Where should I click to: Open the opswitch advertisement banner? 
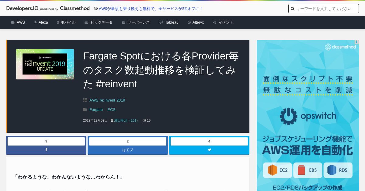tap(308, 116)
